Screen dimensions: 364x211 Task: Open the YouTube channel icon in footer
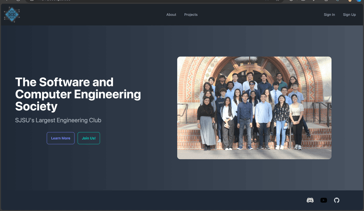[324, 200]
